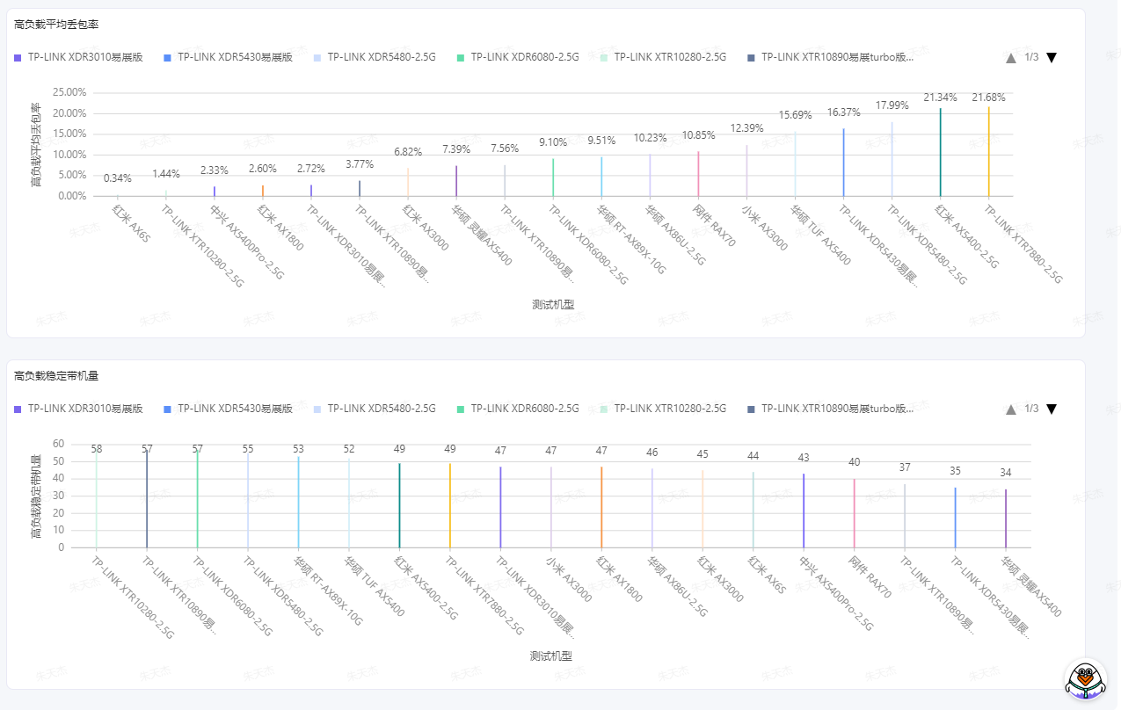Toggle TP-LINK XTR10280-2.5G legend in 带机量 chart
This screenshot has width=1121, height=710.
(663, 409)
